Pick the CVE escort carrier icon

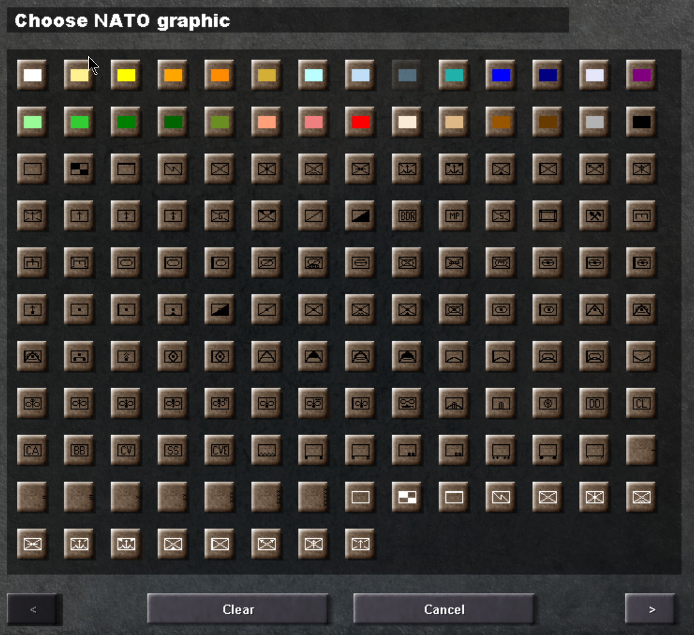click(x=220, y=451)
